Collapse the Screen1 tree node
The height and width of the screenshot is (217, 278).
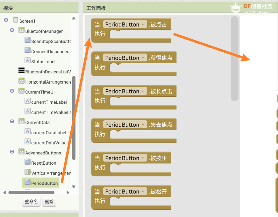tap(6, 20)
